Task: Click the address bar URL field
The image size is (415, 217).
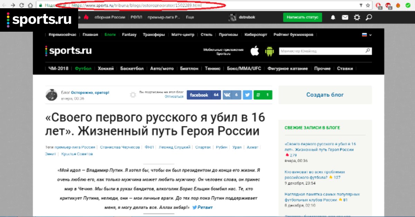Action: click(197, 6)
